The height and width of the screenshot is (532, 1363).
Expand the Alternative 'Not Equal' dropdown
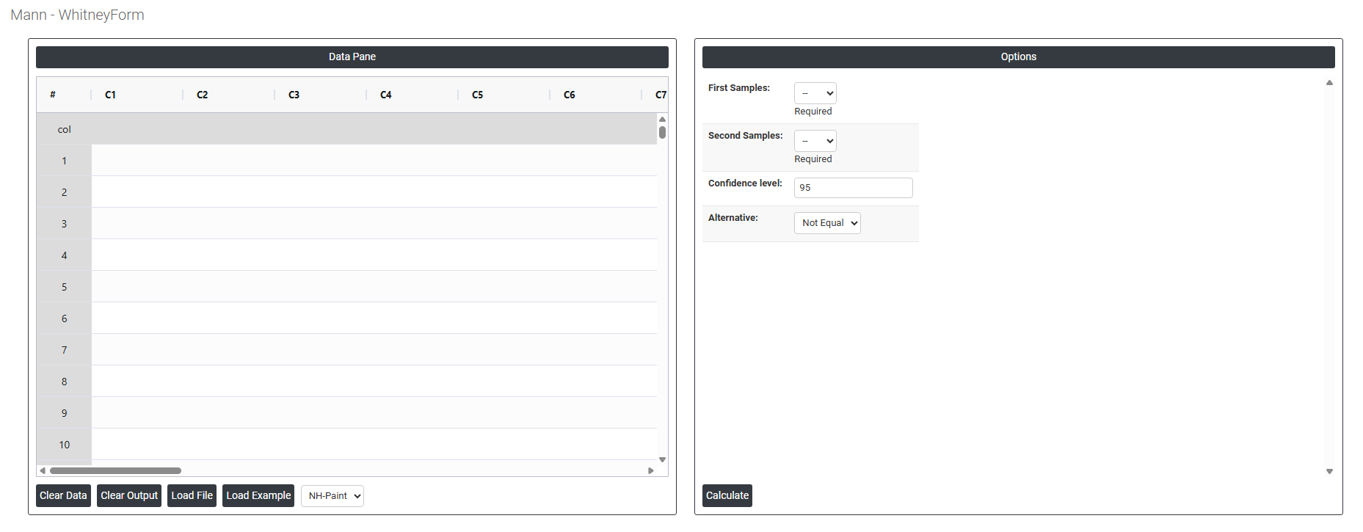pos(826,223)
